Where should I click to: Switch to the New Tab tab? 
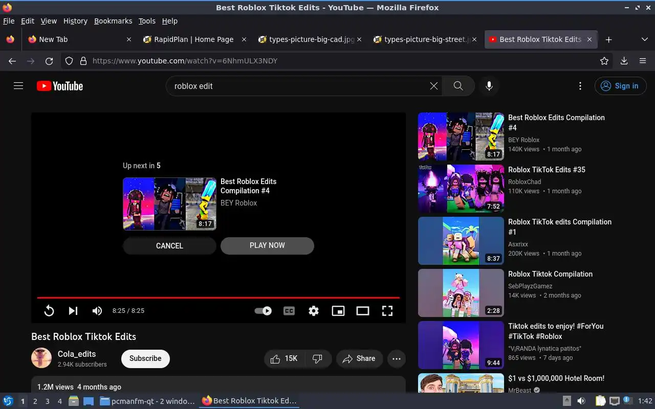(79, 39)
